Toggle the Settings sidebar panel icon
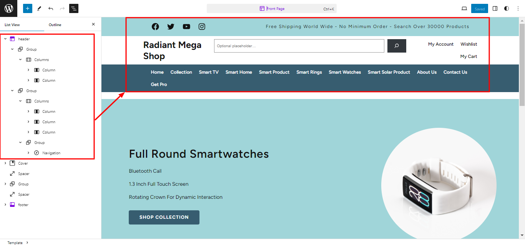Screen dimensions: 525x246 495,8
